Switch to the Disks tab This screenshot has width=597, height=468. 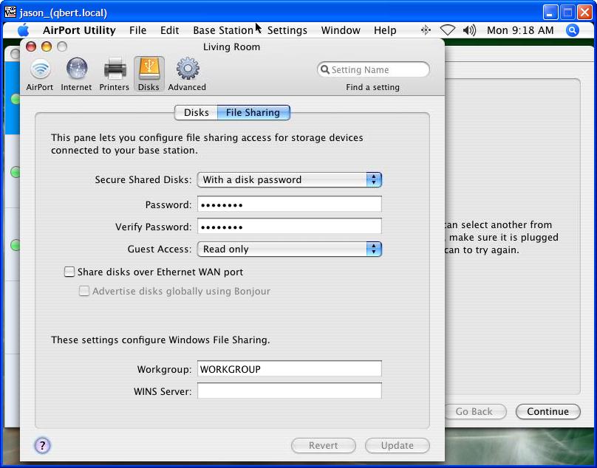[196, 113]
